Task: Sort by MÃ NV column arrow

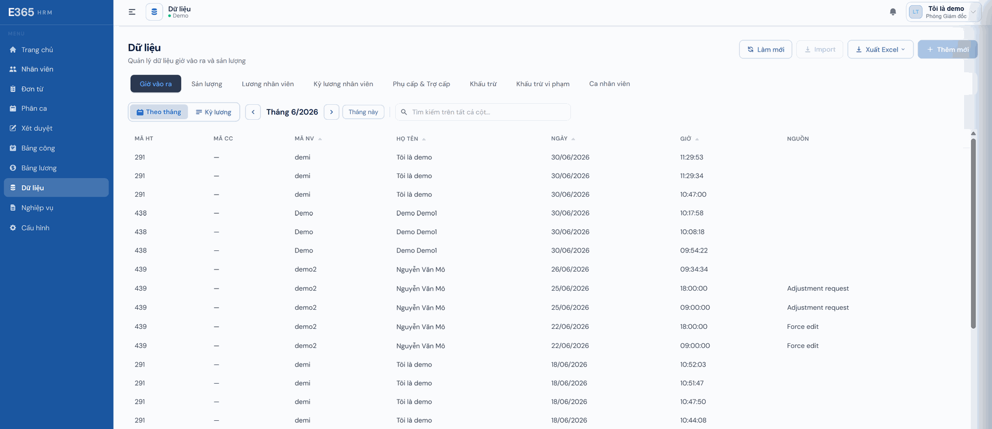Action: 320,139
